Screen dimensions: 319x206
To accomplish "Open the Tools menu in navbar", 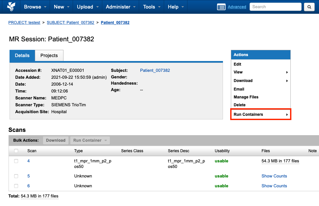I will [151, 7].
